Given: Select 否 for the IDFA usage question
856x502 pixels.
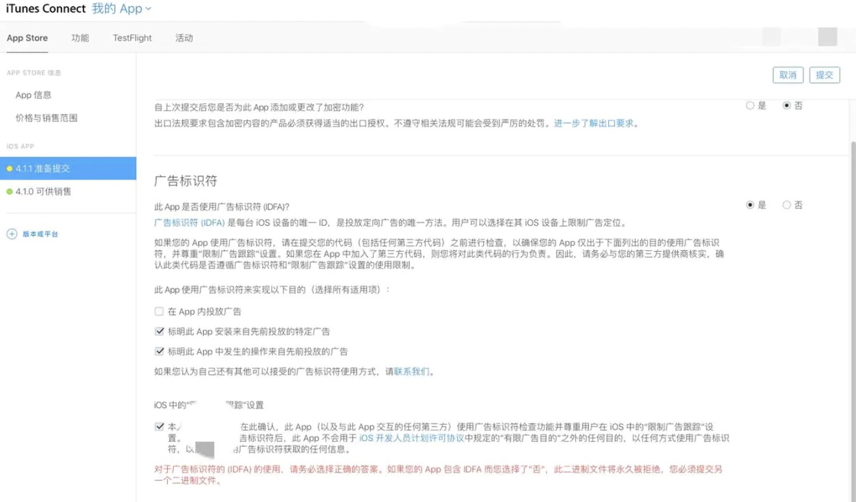Looking at the screenshot, I should point(786,205).
